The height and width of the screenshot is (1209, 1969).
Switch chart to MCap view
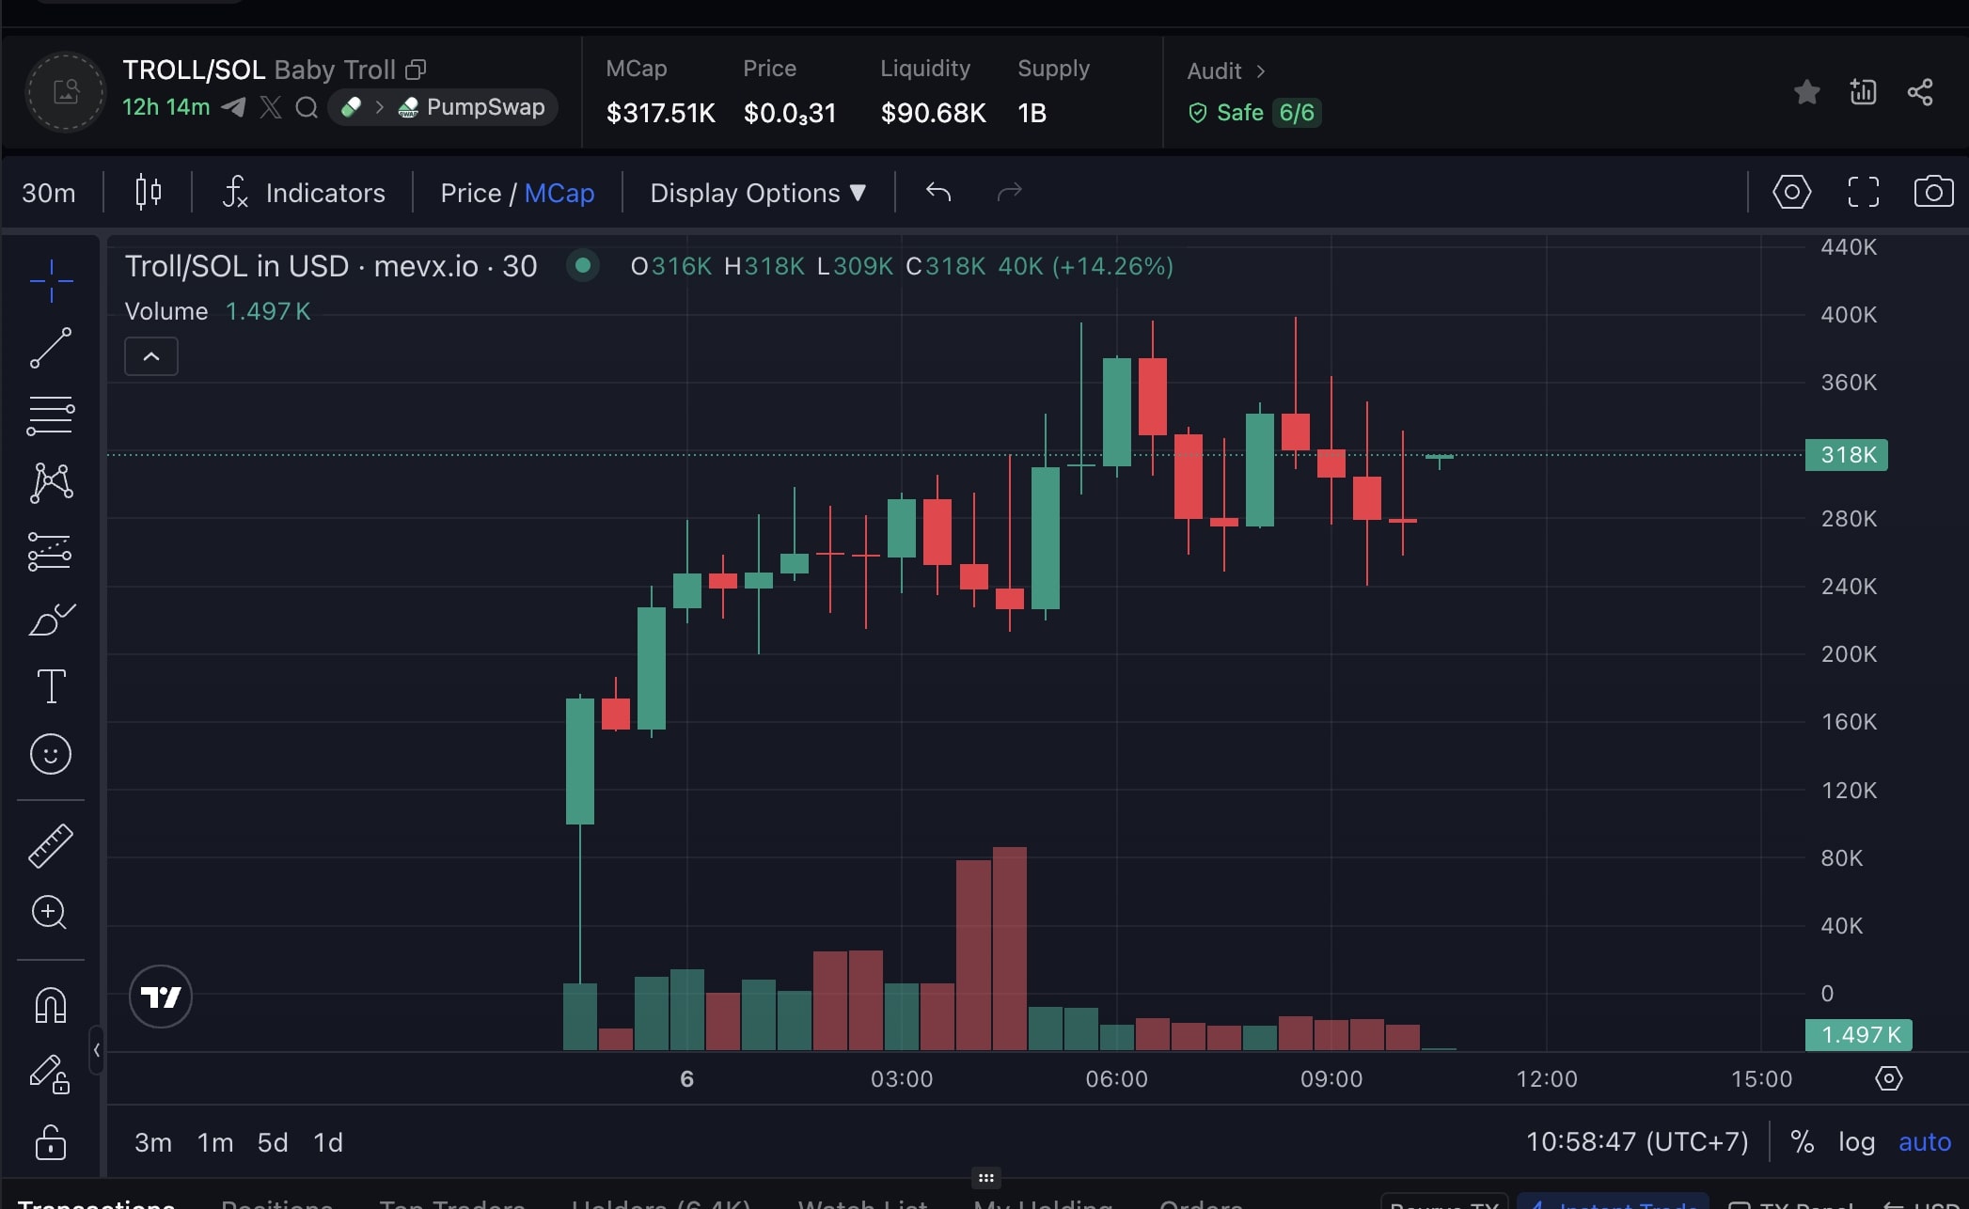[x=559, y=193]
